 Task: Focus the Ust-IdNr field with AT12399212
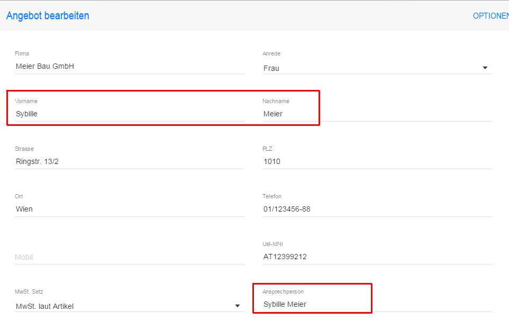[377, 257]
